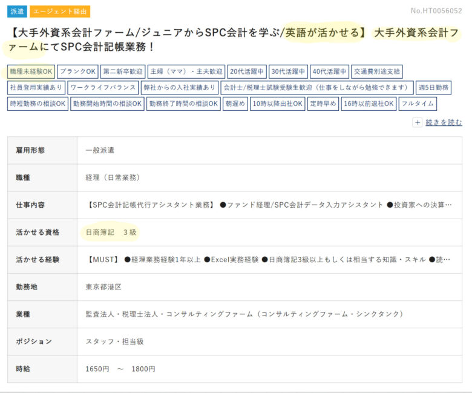
Task: Select the 40代活躍中 tag
Action: click(329, 71)
